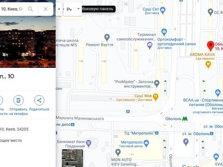The height and width of the screenshot is (167, 223).
Task: Select the red location pin
Action: click(x=210, y=46)
